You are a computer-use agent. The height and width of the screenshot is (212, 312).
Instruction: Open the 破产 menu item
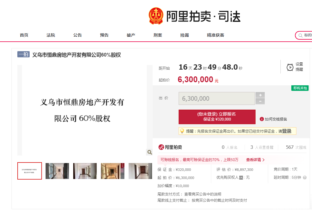click(x=131, y=35)
